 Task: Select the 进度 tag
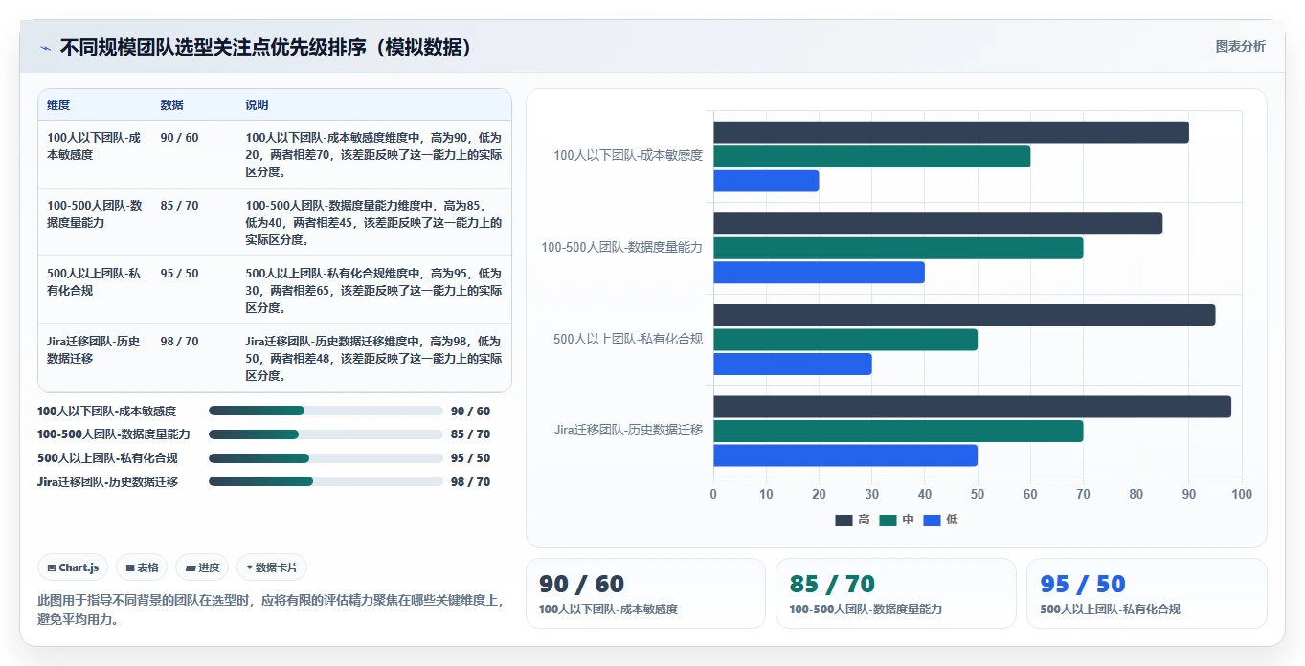click(x=202, y=567)
